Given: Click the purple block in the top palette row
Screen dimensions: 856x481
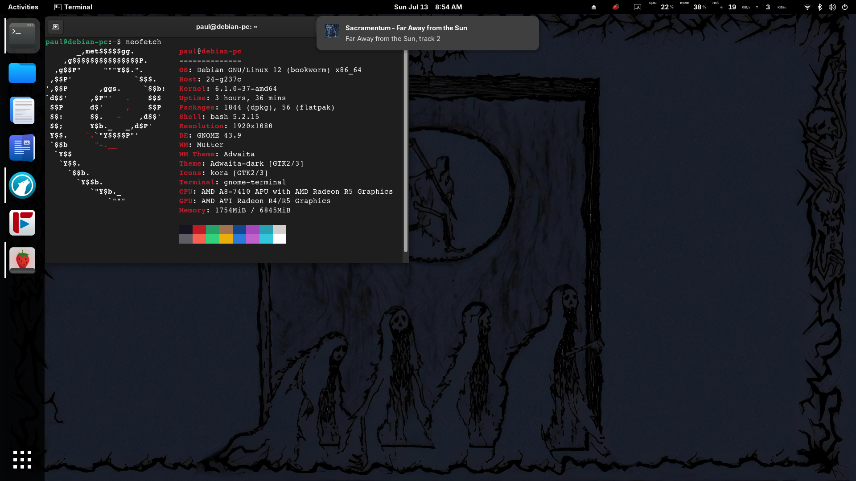Looking at the screenshot, I should click(253, 229).
